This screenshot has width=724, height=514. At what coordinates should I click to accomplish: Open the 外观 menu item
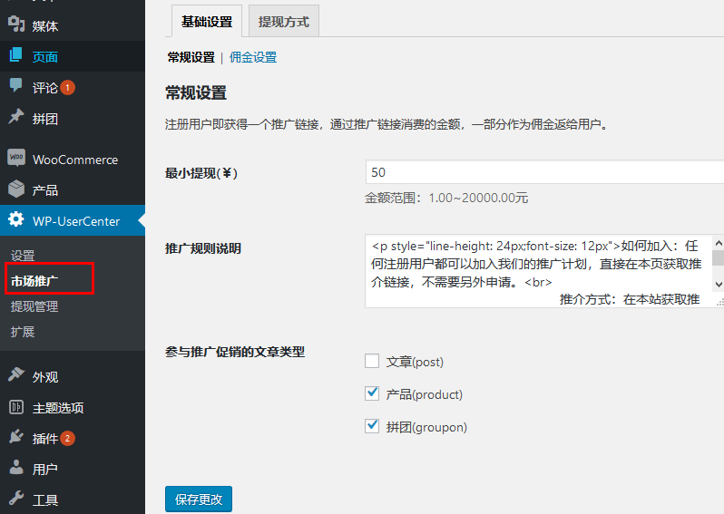click(x=73, y=377)
